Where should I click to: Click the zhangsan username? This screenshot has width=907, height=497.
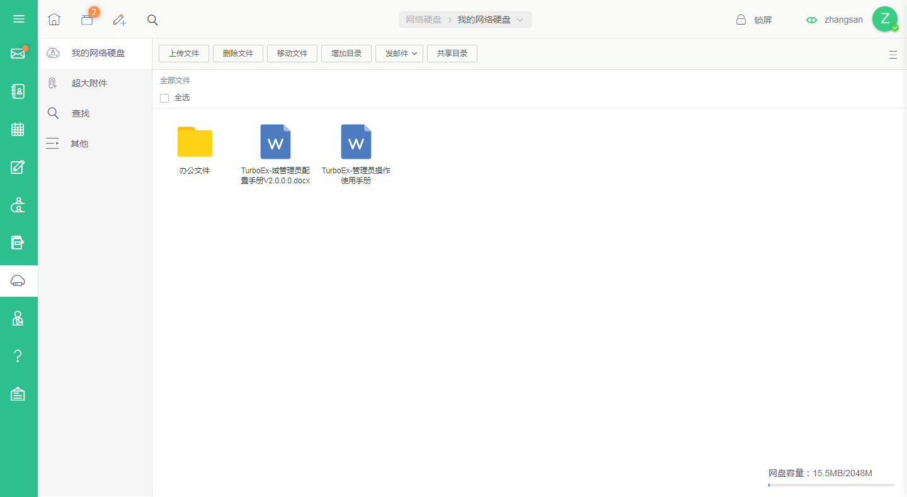pos(844,20)
